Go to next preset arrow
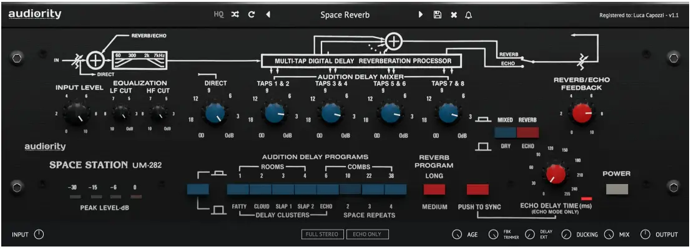This screenshot has width=691, height=249. pos(421,14)
